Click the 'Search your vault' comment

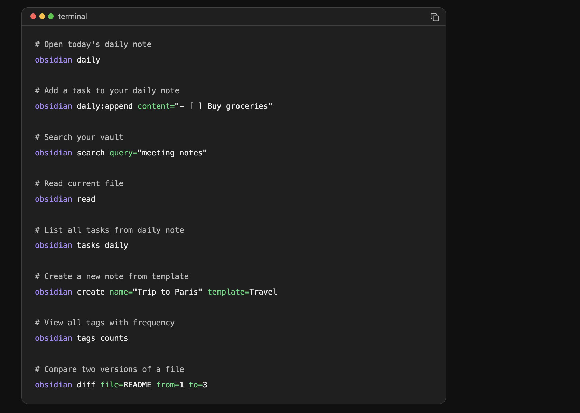[x=79, y=137]
